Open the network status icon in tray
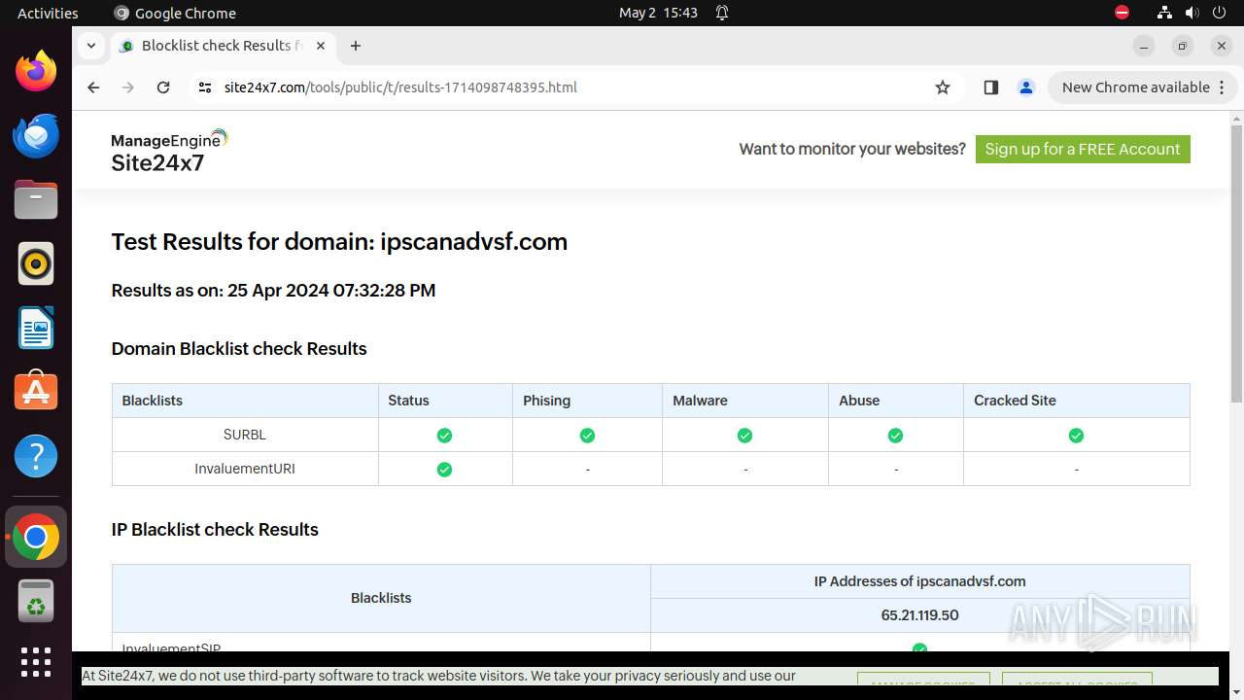1244x700 pixels. pos(1164,13)
